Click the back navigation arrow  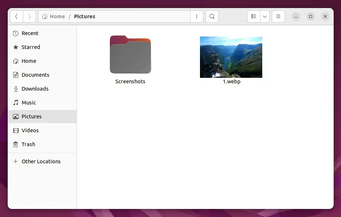pos(16,16)
